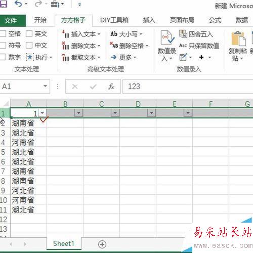Click the insert function fx icon
This screenshot has width=253, height=253.
111,87
